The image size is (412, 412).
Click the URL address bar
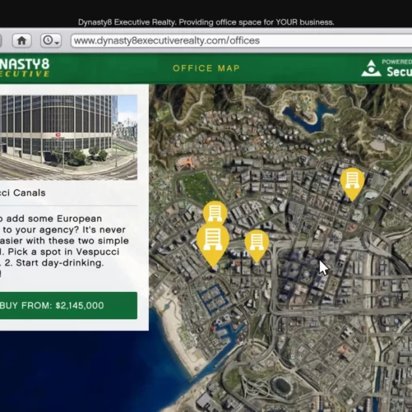tap(241, 40)
